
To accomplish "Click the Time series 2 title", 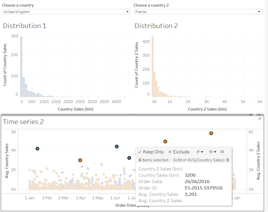I will (x=23, y=122).
